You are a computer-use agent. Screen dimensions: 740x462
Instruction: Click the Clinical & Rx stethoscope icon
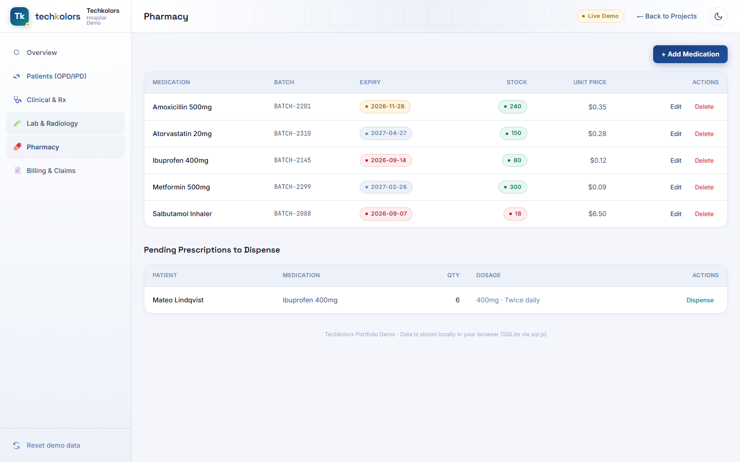[x=17, y=100]
